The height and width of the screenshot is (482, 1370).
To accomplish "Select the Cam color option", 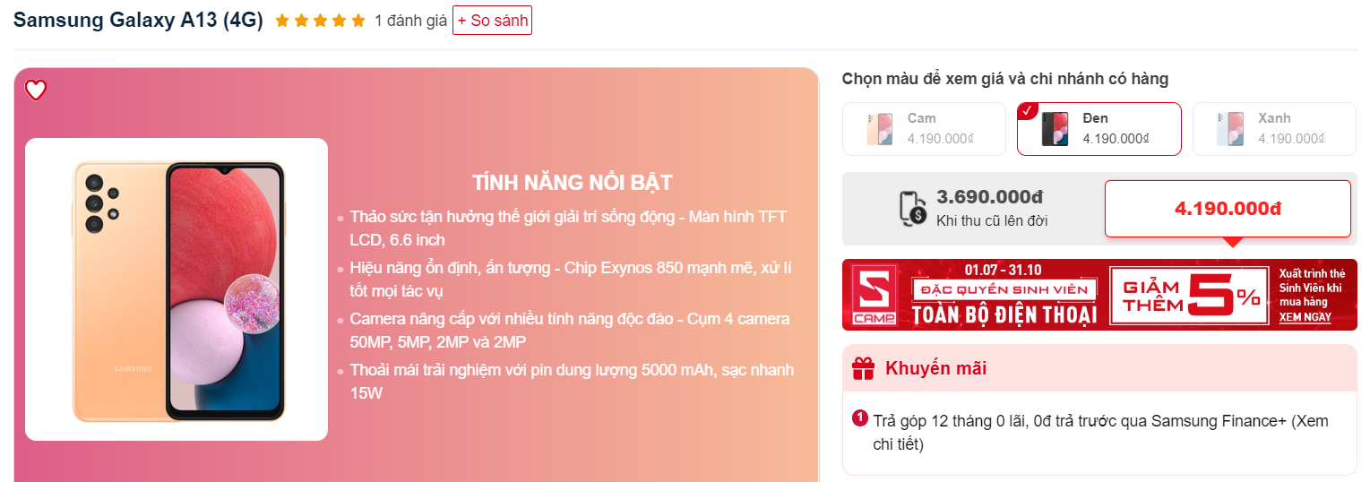I will [x=924, y=129].
